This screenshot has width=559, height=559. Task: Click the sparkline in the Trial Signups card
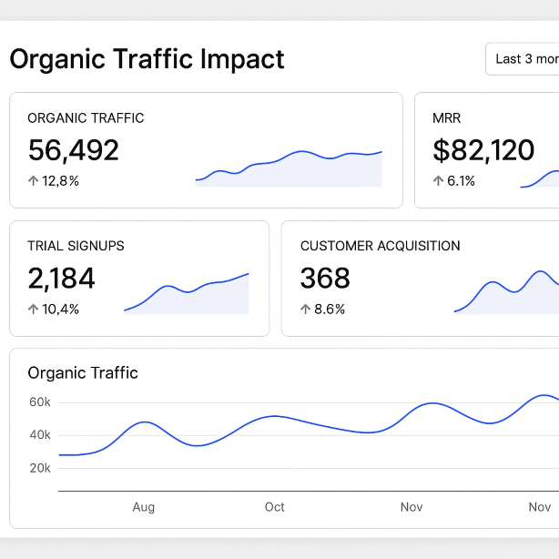point(187,295)
